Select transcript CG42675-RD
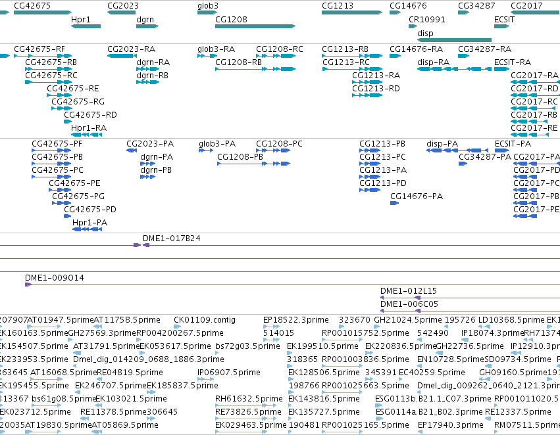Image resolution: width=560 pixels, height=435 pixels. [x=68, y=122]
